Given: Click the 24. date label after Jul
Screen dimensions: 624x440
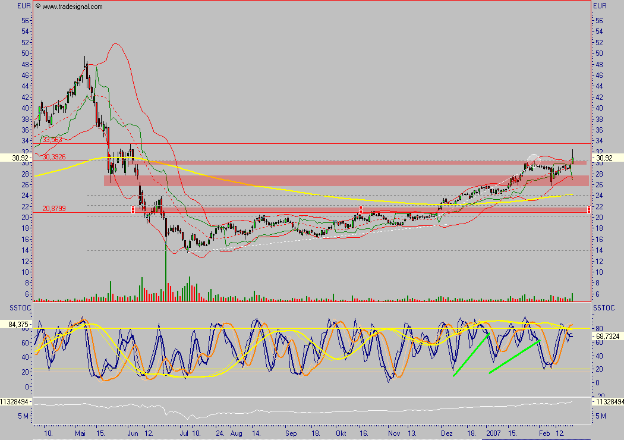Looking at the screenshot, I should (220, 433).
